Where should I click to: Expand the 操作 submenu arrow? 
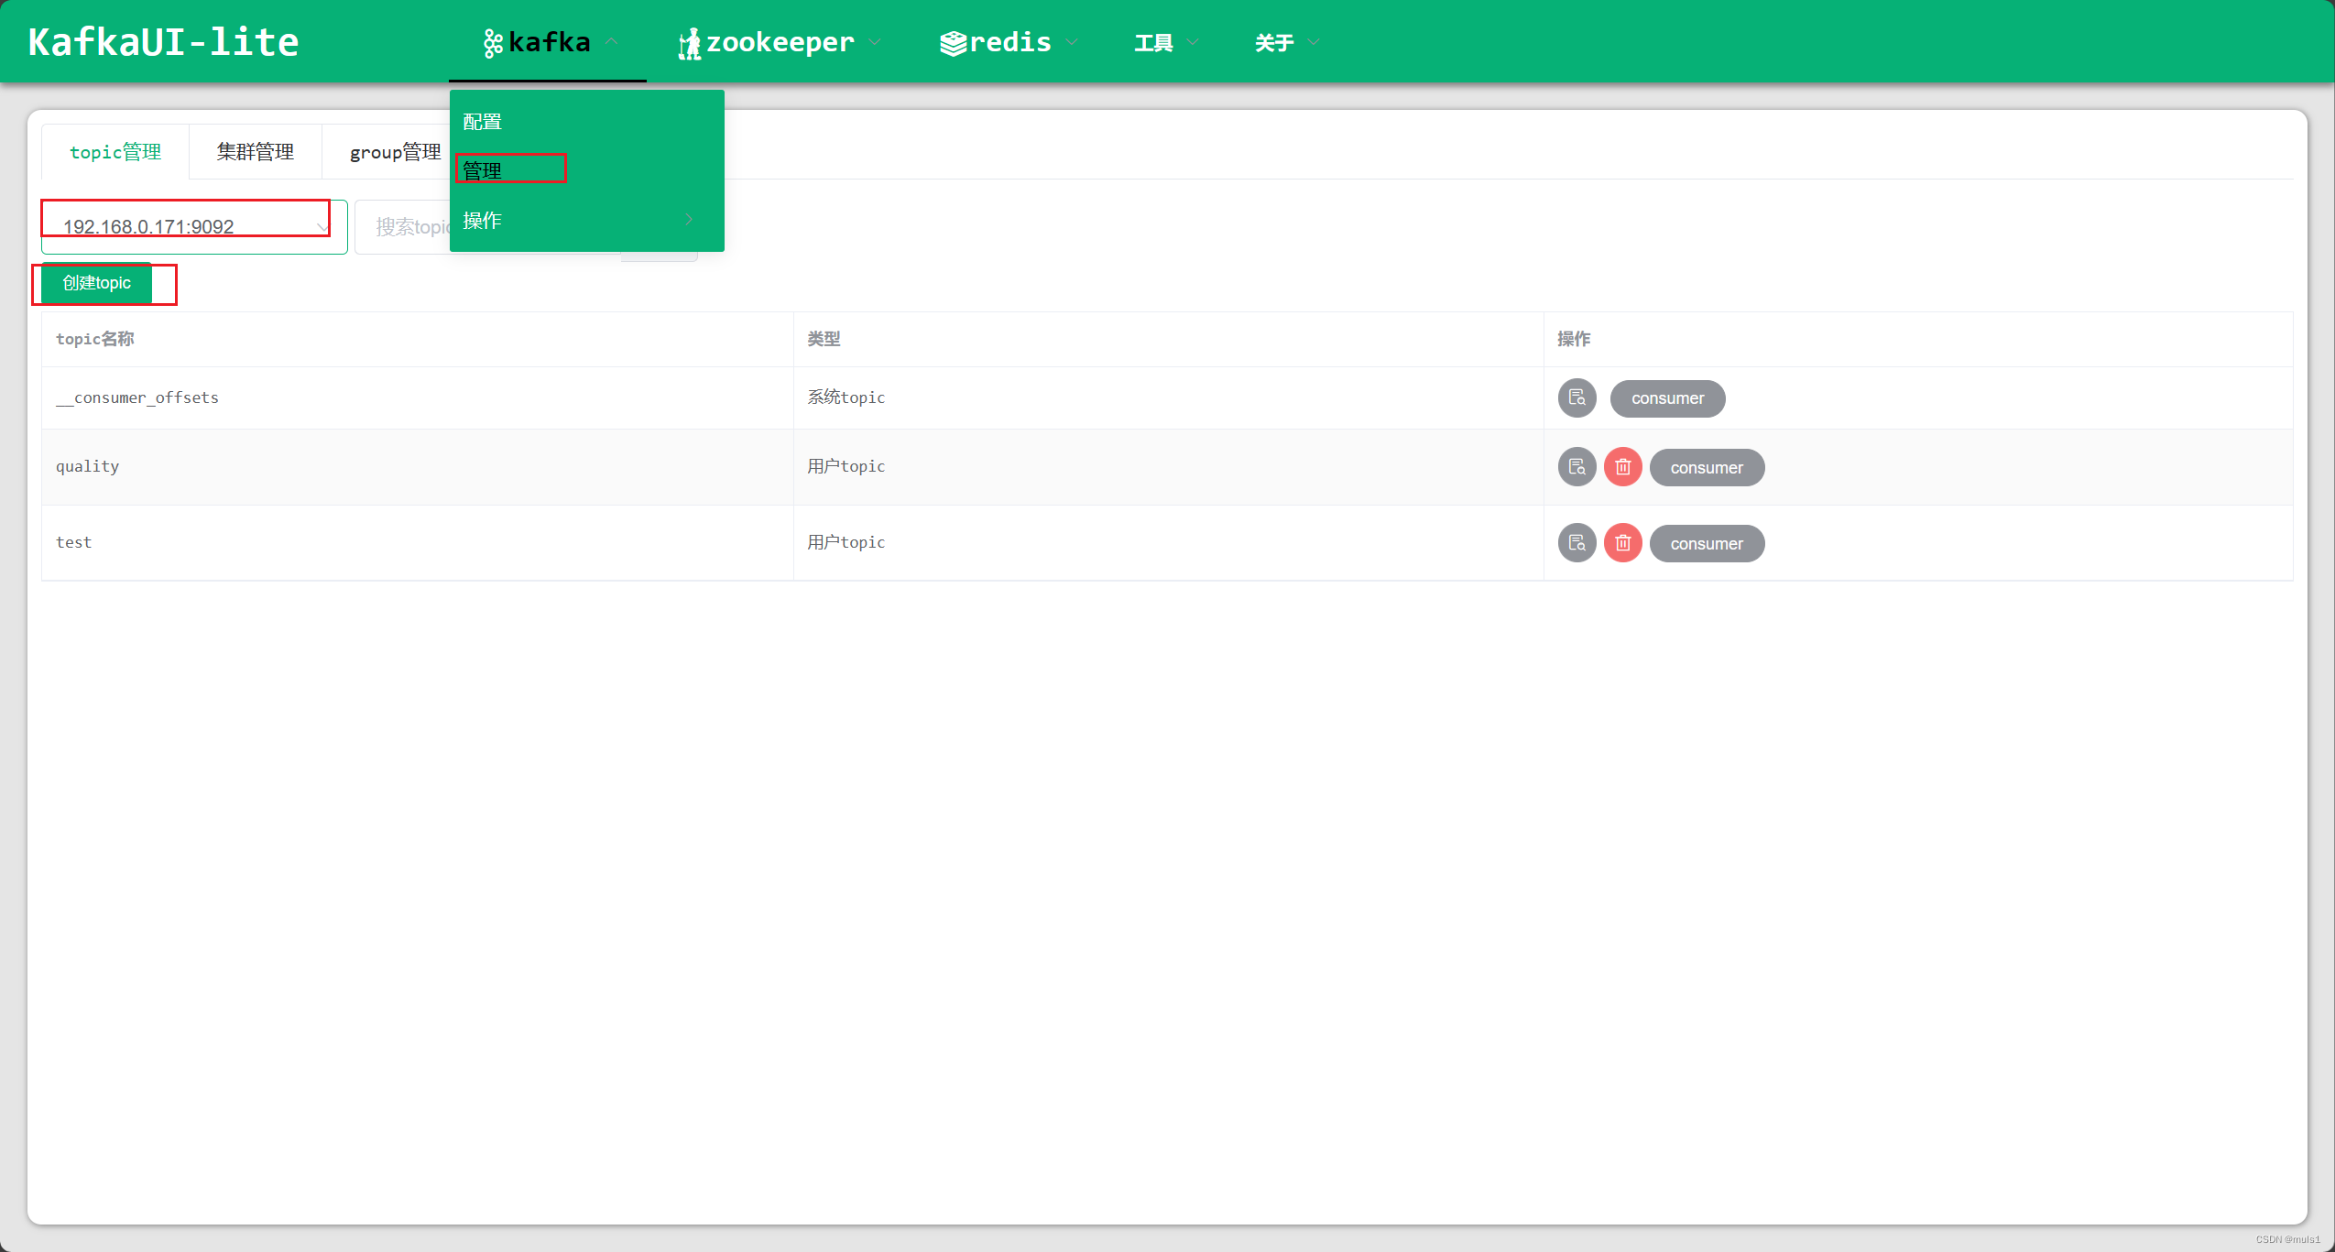coord(689,220)
